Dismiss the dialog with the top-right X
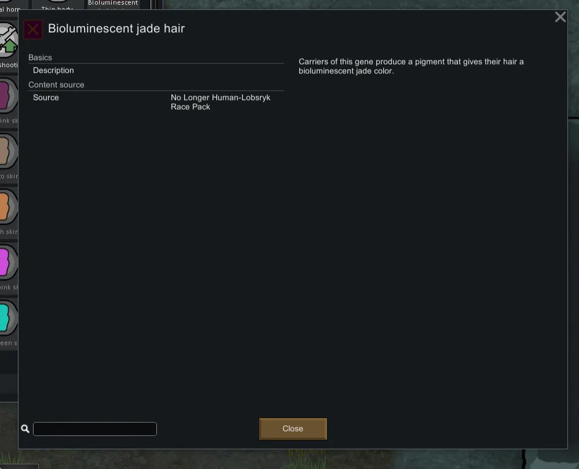This screenshot has width=579, height=469. click(x=560, y=17)
